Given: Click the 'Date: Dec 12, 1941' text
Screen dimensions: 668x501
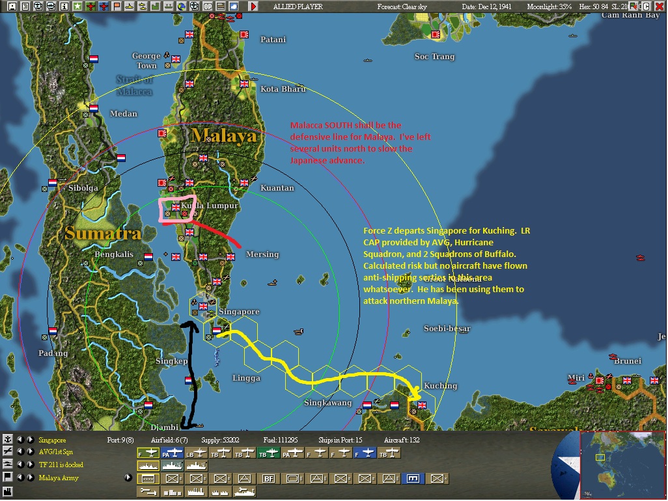Looking at the screenshot, I should pyautogui.click(x=486, y=7).
